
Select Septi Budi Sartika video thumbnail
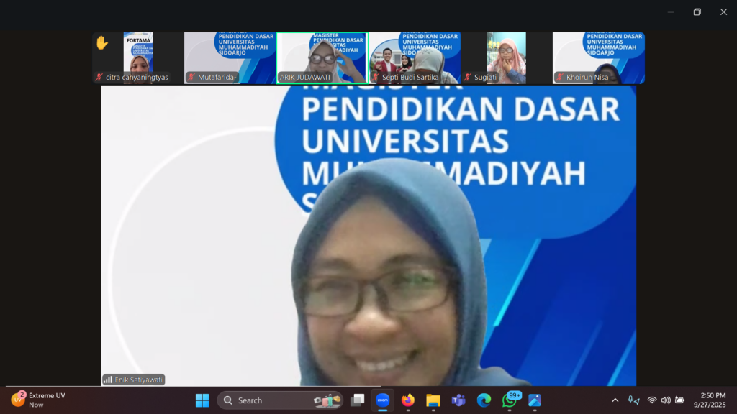point(415,58)
